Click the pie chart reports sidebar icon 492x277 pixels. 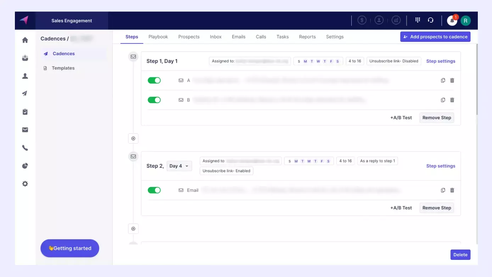point(25,166)
